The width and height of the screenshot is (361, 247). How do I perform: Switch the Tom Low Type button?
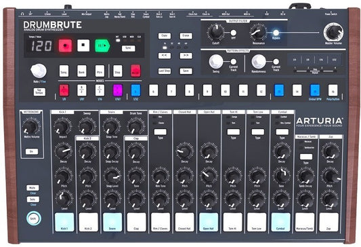point(257,132)
